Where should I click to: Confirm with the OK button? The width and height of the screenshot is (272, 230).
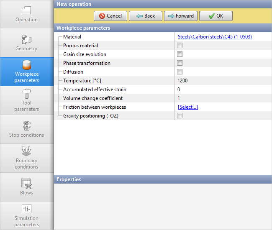pos(216,16)
